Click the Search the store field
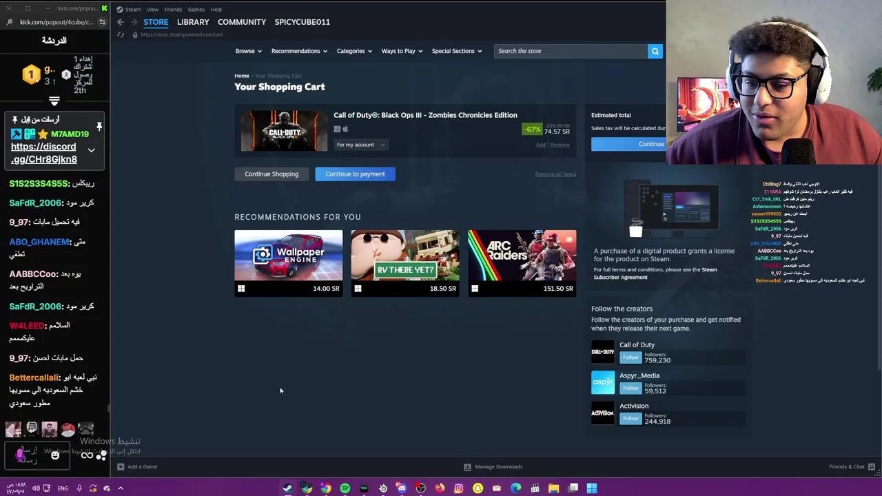The image size is (882, 496). (571, 51)
